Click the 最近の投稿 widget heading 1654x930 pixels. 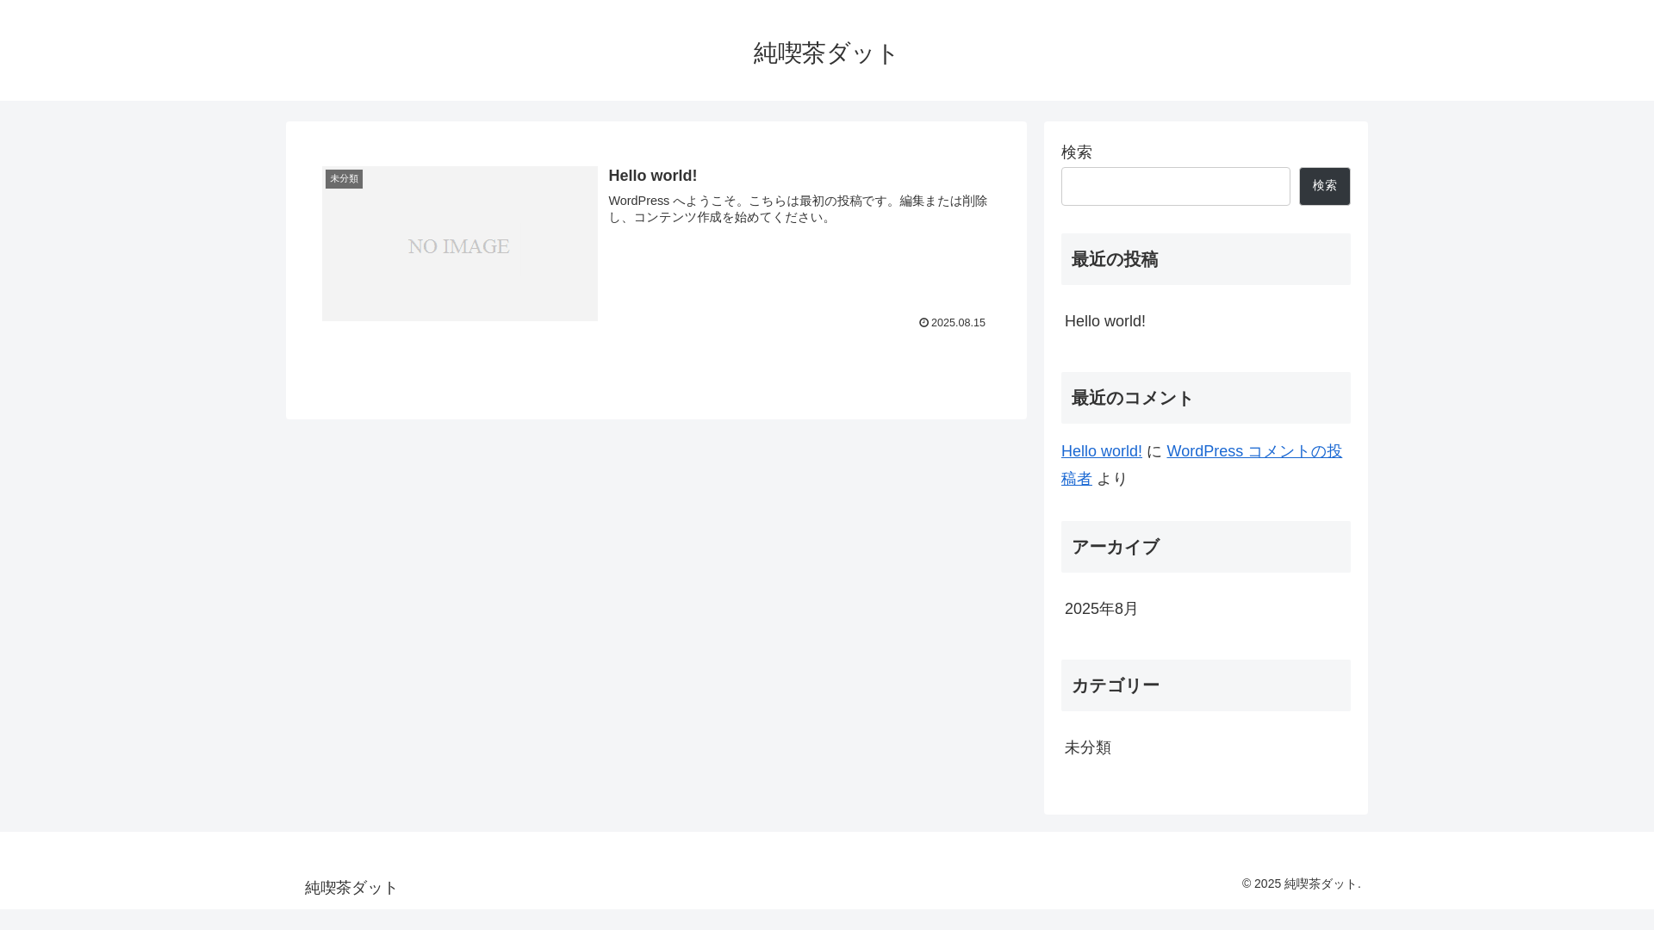click(1205, 259)
